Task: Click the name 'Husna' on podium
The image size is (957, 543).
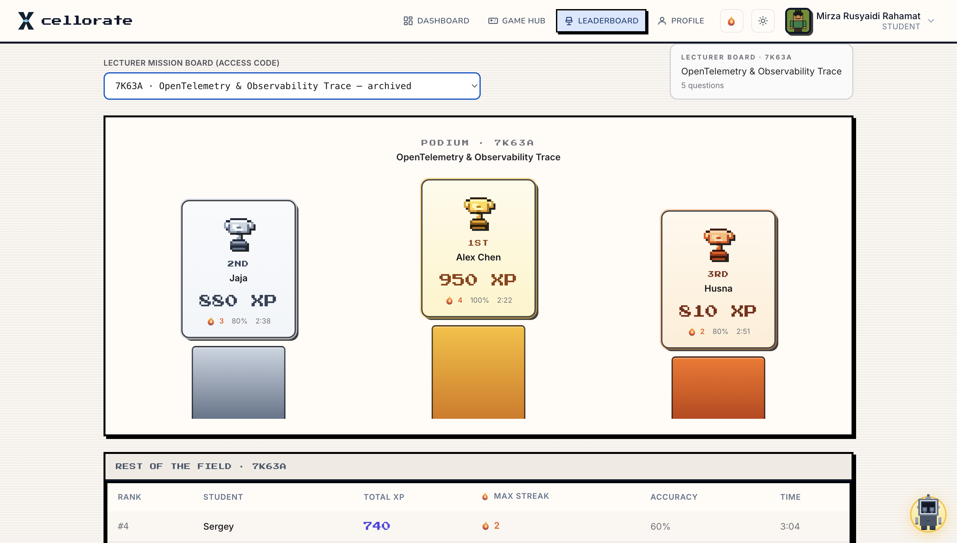Action: coord(718,289)
